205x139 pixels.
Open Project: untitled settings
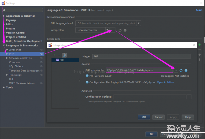[x=16, y=37]
